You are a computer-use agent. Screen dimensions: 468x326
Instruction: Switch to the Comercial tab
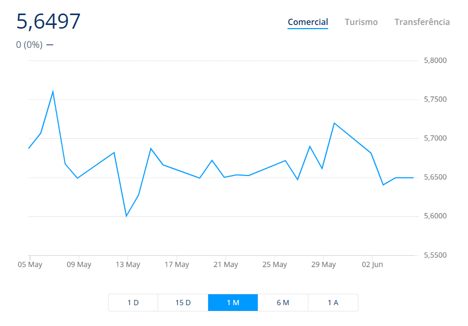[x=308, y=22]
